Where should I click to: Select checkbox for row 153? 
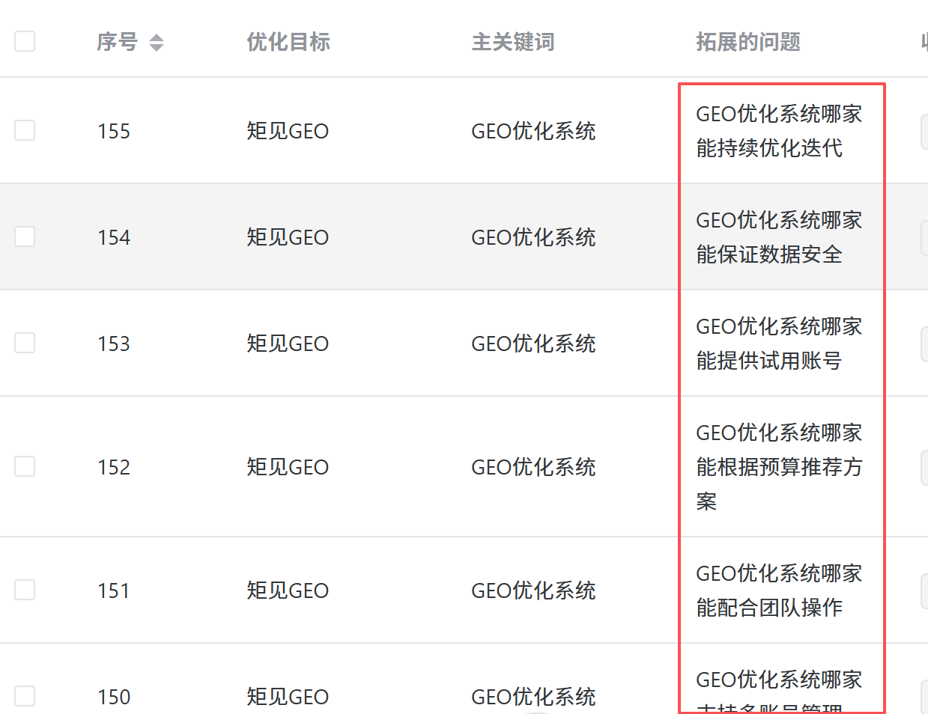25,343
